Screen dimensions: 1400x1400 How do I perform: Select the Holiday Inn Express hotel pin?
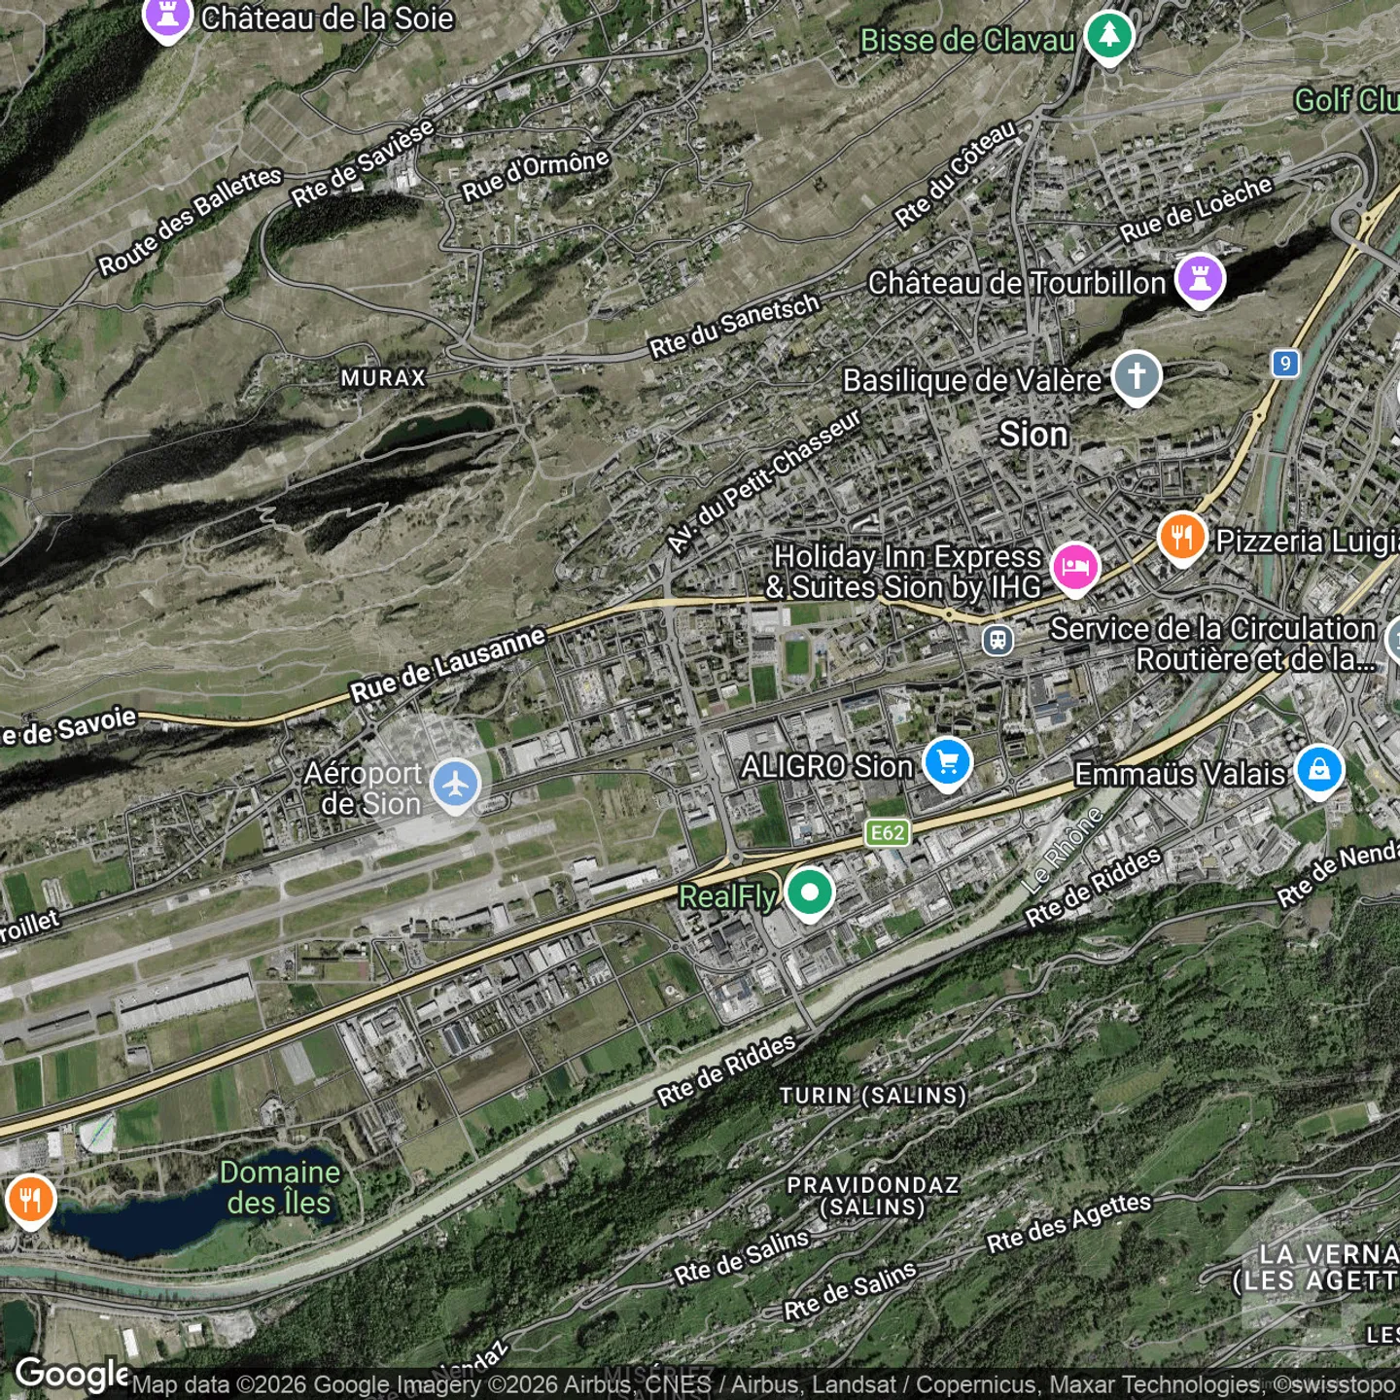coord(1074,569)
